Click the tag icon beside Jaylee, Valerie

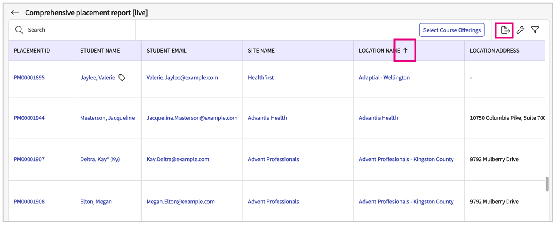[122, 77]
